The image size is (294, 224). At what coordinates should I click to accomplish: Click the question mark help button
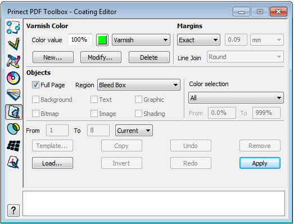point(13,210)
